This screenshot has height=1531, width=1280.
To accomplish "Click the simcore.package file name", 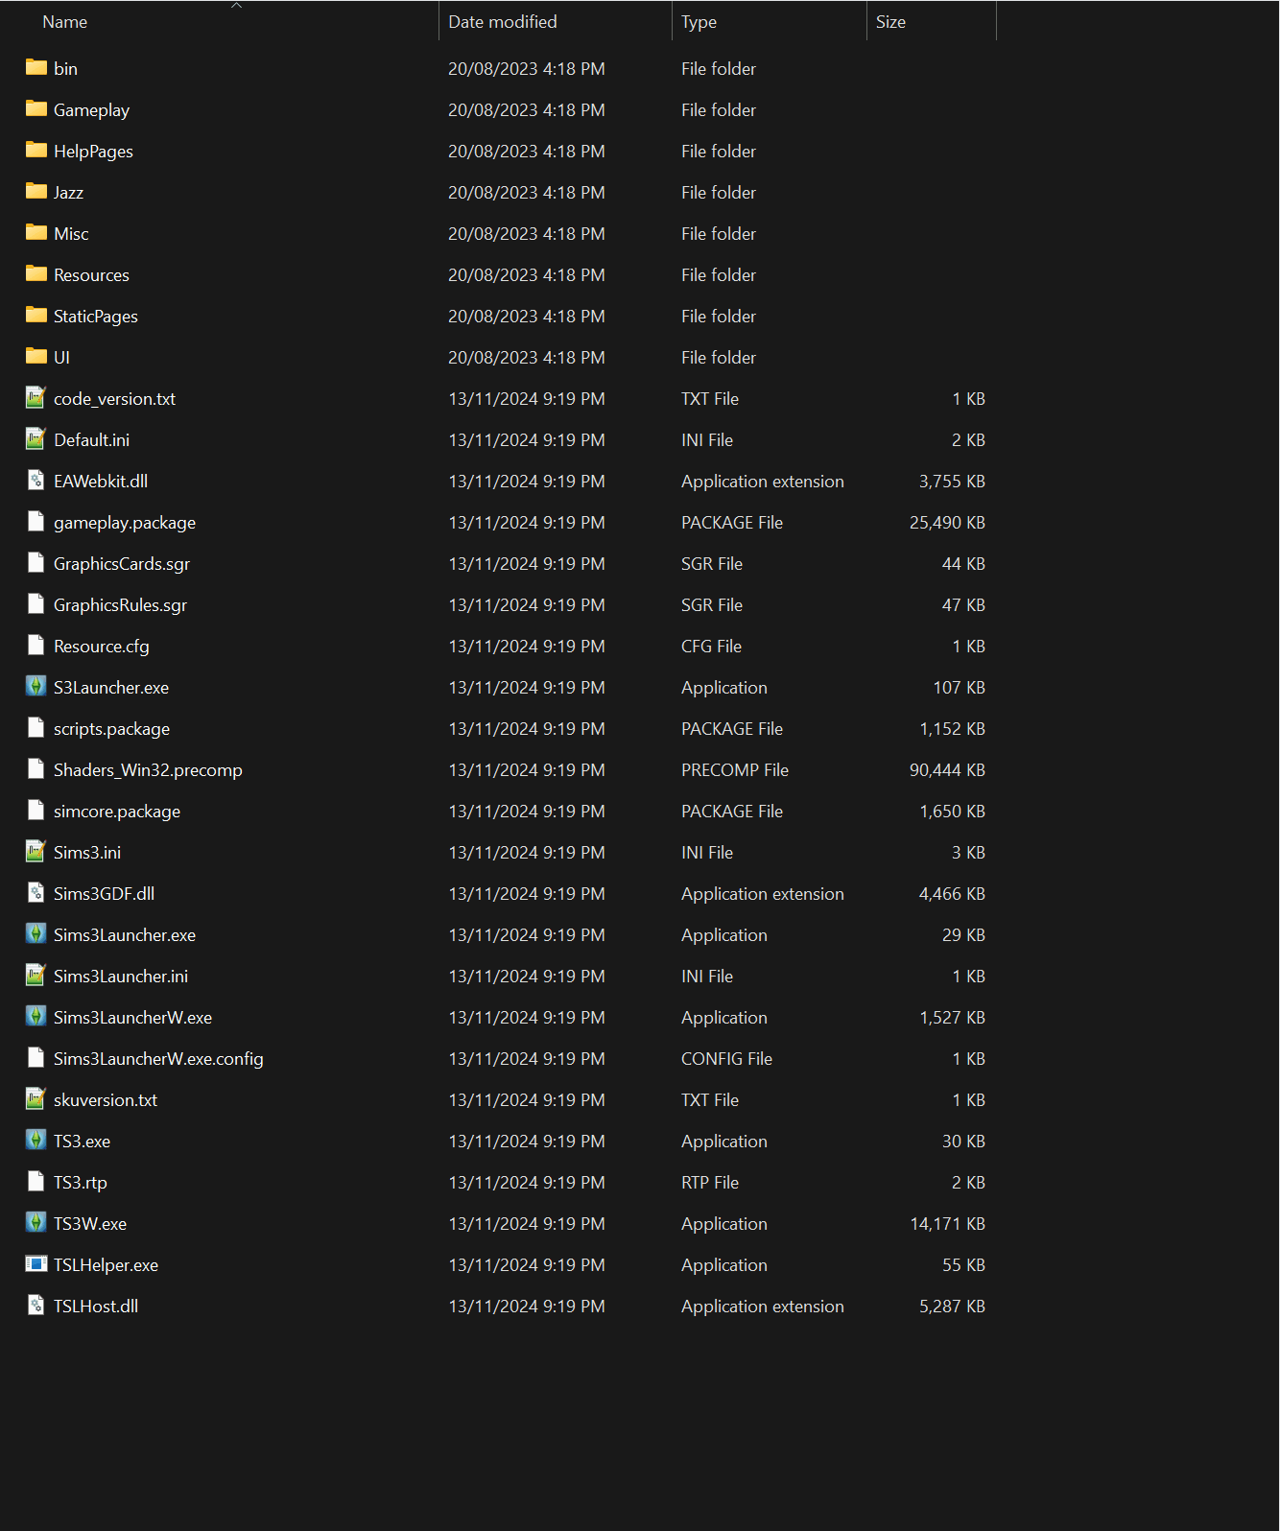I will pos(117,811).
